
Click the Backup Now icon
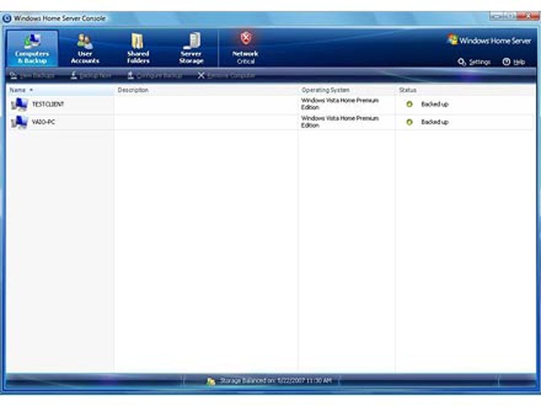point(73,75)
